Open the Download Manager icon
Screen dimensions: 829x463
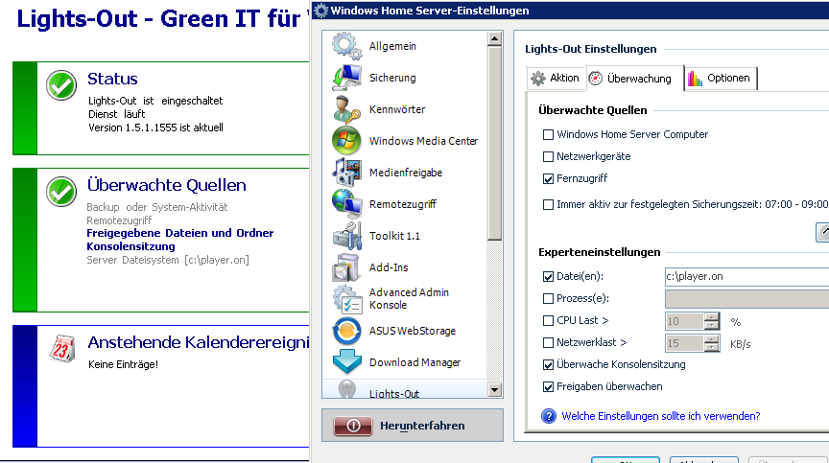click(x=346, y=362)
